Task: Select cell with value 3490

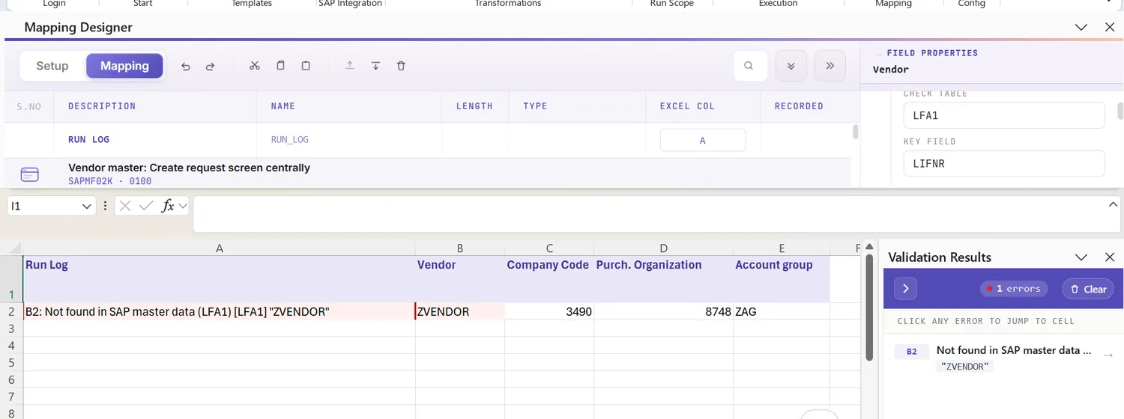Action: coord(549,311)
